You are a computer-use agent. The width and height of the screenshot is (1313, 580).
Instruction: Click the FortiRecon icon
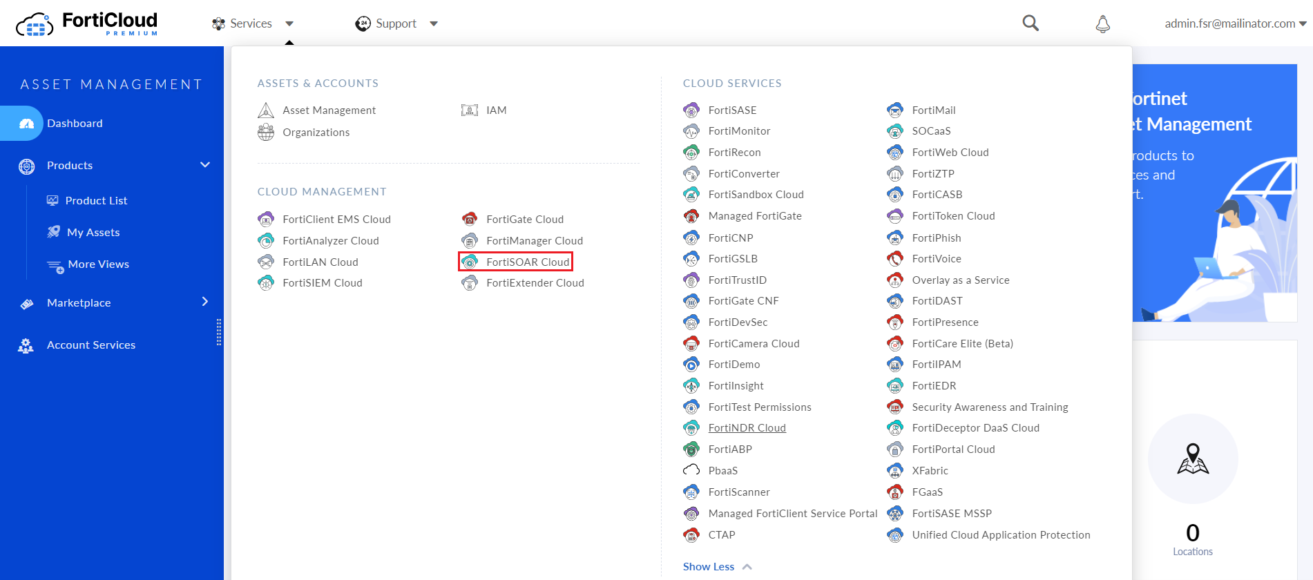691,153
